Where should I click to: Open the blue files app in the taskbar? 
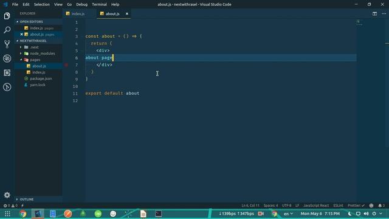(53, 214)
